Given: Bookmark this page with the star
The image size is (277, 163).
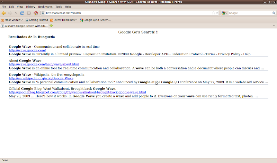Looking at the screenshot, I should pyautogui.click(x=213, y=13).
